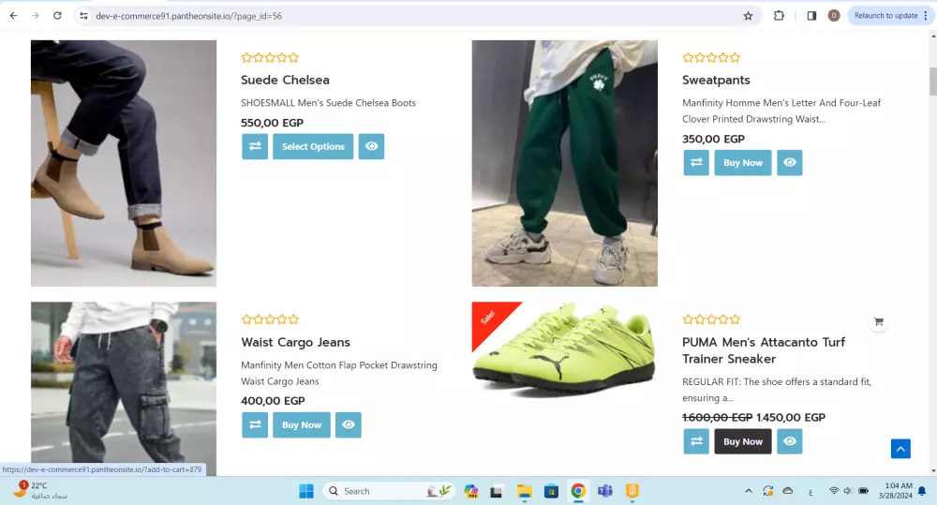Compare the PUMA Attacanto Turf Sneaker
Image resolution: width=937 pixels, height=505 pixels.
click(696, 441)
